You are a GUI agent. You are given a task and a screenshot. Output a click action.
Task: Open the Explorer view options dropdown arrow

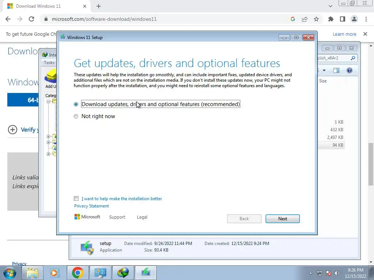click(324, 70)
